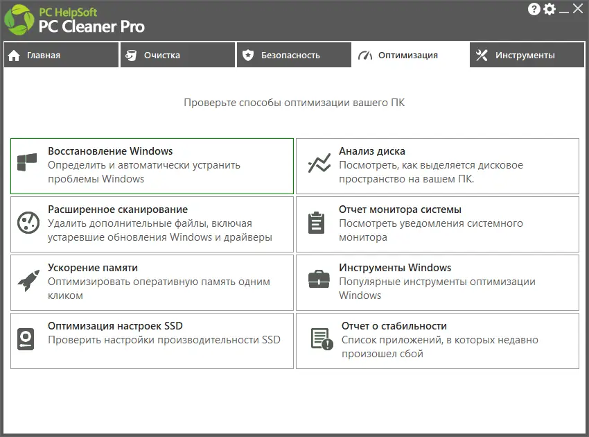589x437 pixels.
Task: Minimize the PC Cleaner Pro window
Action: (564, 10)
